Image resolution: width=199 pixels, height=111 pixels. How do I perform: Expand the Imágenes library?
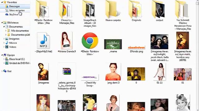[x=4, y=39]
